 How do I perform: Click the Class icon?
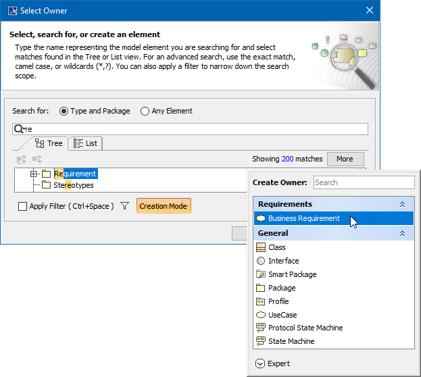(261, 247)
